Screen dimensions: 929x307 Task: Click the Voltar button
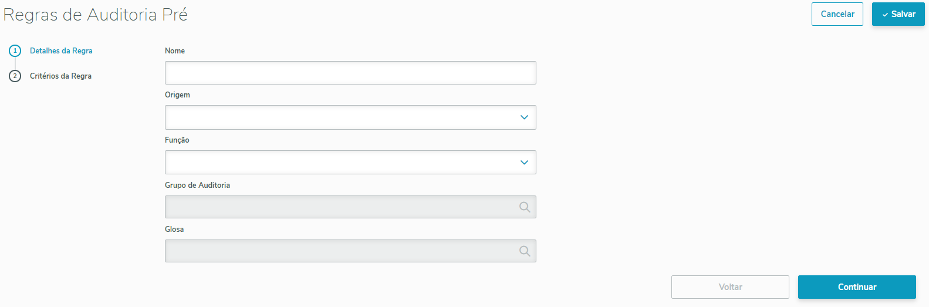coord(730,287)
